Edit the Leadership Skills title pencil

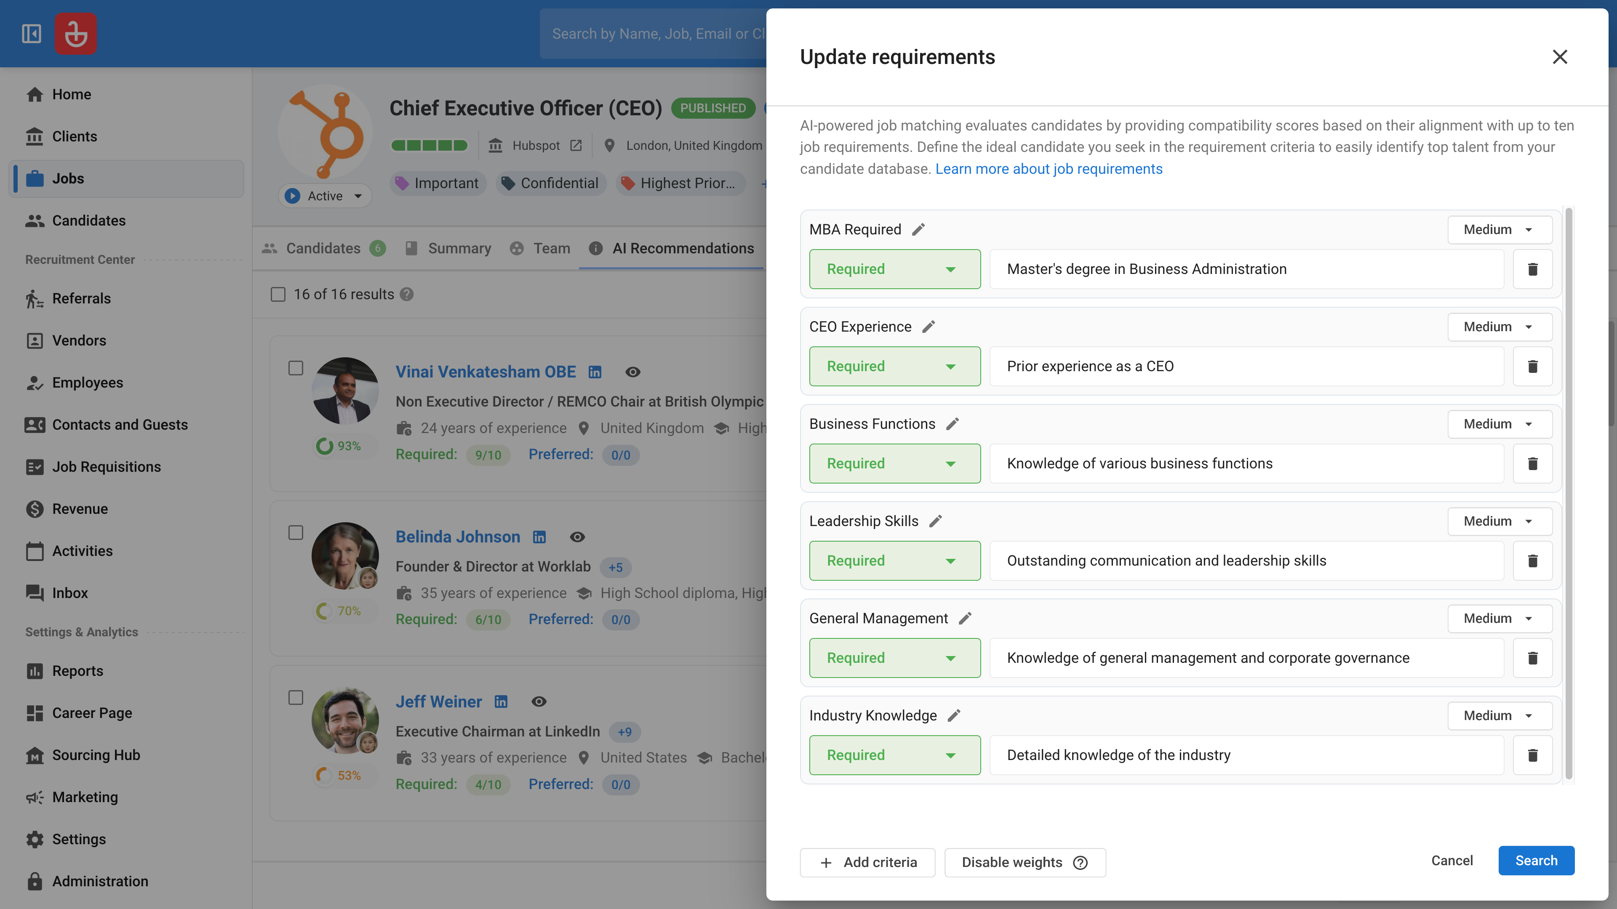[x=935, y=521]
